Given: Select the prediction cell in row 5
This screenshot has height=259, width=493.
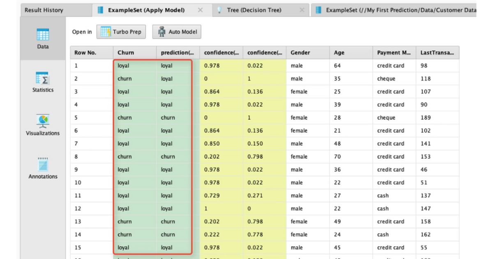Looking at the screenshot, I should coord(173,118).
